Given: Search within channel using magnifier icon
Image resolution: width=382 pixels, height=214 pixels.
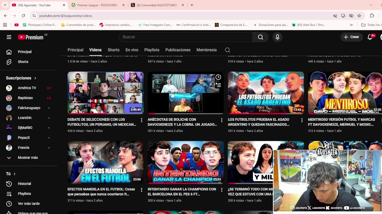Looking at the screenshot, I should tap(227, 50).
